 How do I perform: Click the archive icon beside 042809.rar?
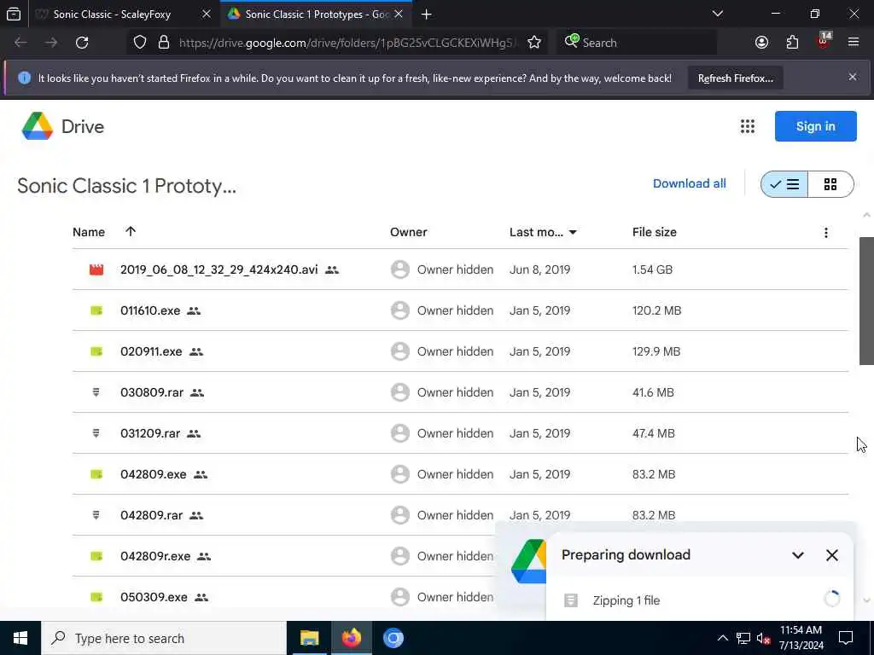pyautogui.click(x=96, y=515)
